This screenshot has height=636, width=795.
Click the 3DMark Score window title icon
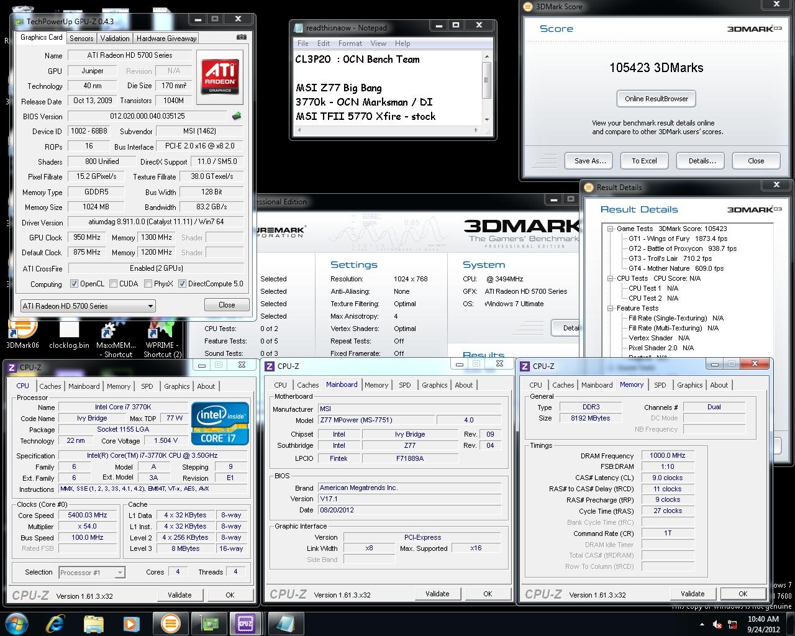[529, 7]
